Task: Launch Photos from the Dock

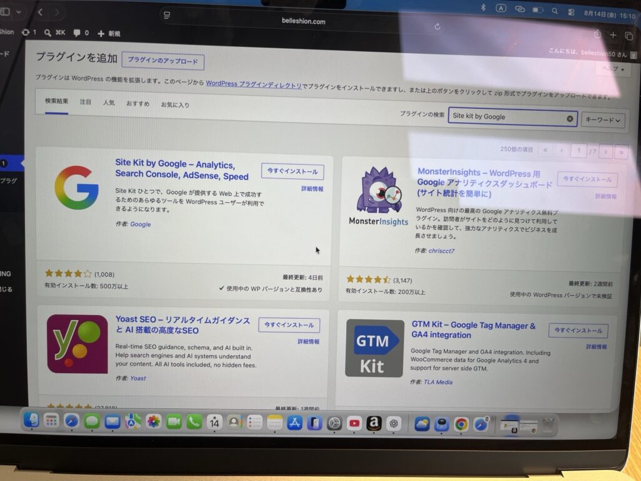Action: point(153,422)
